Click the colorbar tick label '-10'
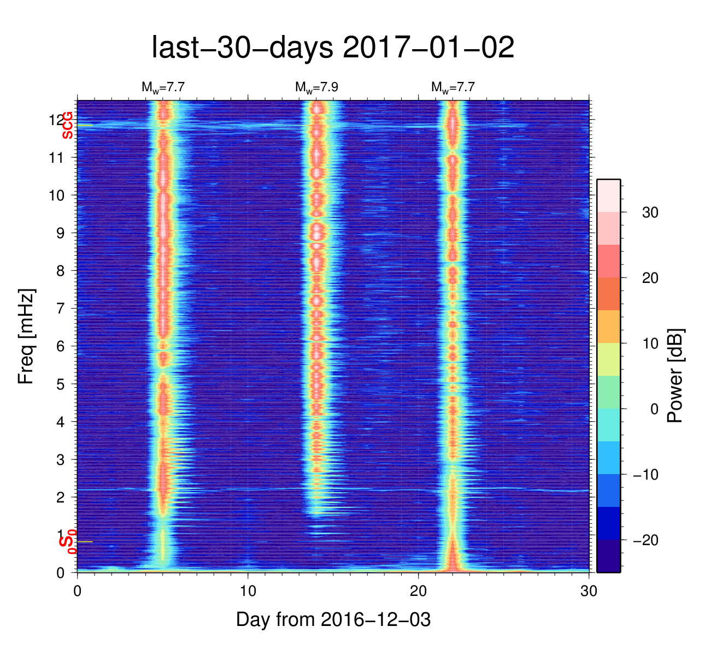 645,475
